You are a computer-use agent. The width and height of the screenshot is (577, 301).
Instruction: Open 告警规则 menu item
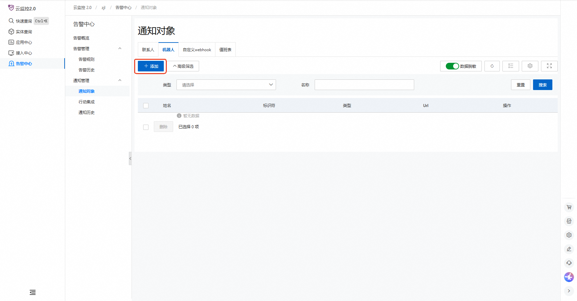tap(87, 59)
